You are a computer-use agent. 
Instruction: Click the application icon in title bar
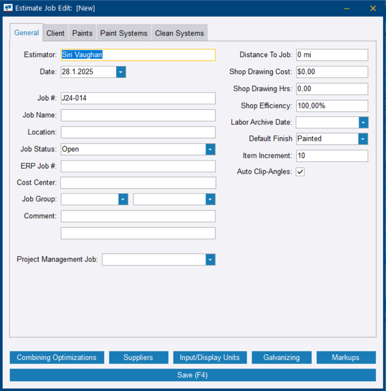click(x=8, y=8)
